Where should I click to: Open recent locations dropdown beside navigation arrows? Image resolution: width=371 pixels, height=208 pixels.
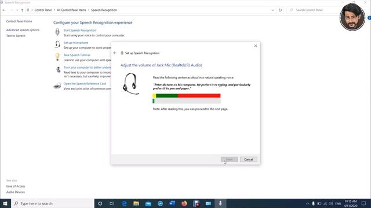tap(17, 10)
